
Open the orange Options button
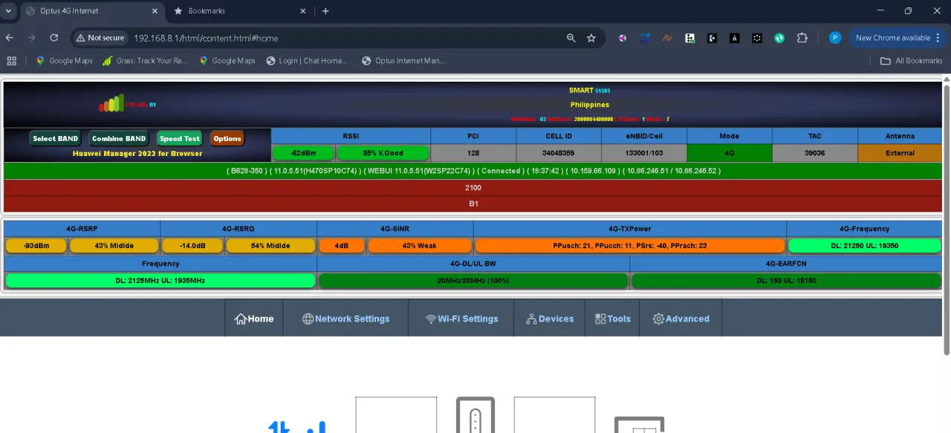point(227,138)
